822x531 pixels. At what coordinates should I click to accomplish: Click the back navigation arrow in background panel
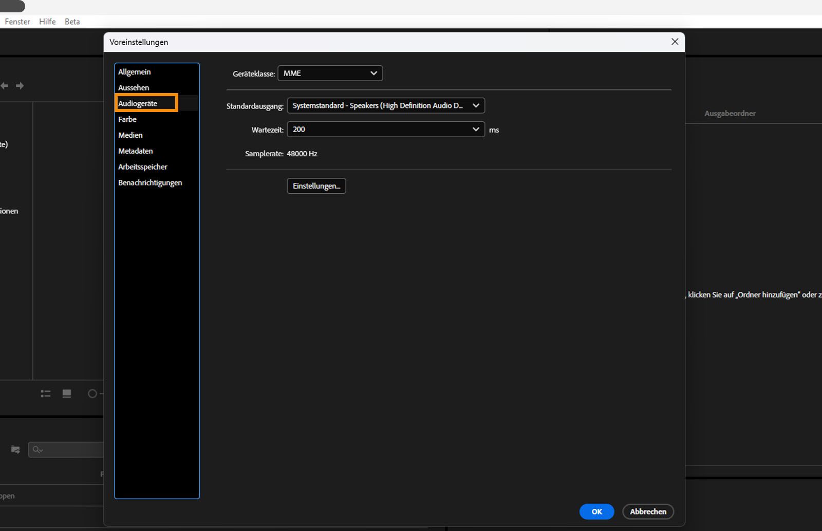coord(4,86)
